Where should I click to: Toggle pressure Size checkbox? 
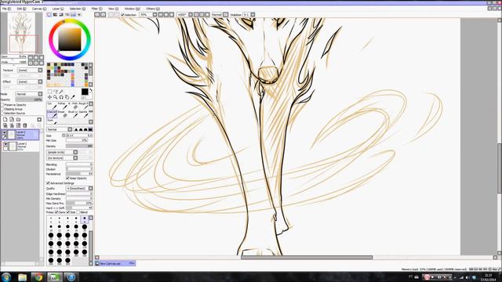[68, 212]
